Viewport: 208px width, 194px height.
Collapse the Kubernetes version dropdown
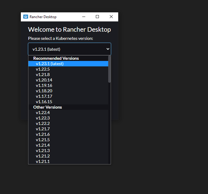pos(70,49)
